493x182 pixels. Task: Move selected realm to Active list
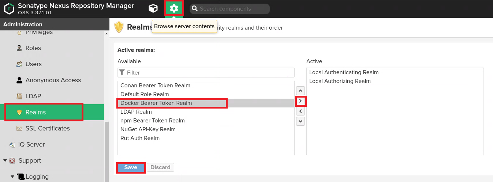coord(300,101)
